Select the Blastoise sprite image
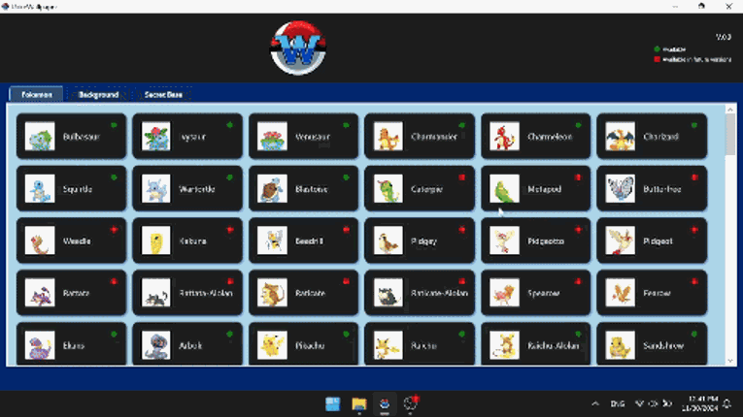This screenshot has width=743, height=417. point(272,188)
